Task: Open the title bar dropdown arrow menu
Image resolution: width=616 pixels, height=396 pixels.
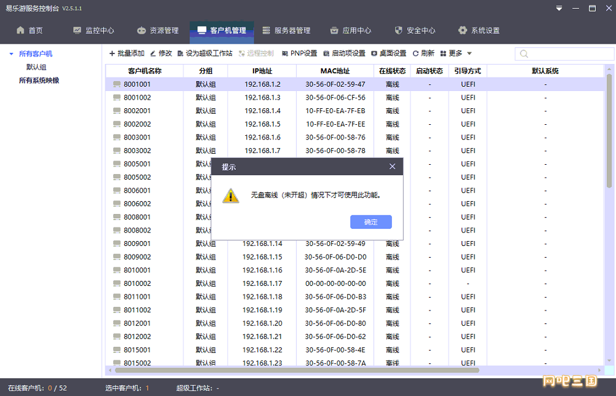Action: (559, 9)
